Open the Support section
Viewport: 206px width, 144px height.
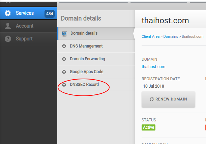tap(25, 39)
